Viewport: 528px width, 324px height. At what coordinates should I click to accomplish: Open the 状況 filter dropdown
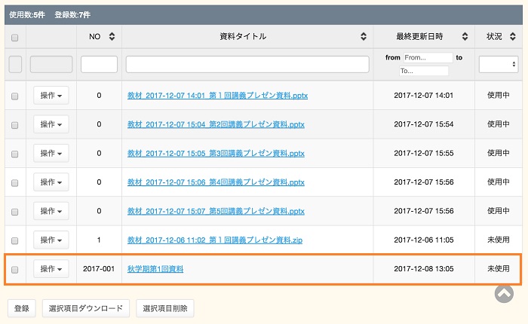coord(499,65)
